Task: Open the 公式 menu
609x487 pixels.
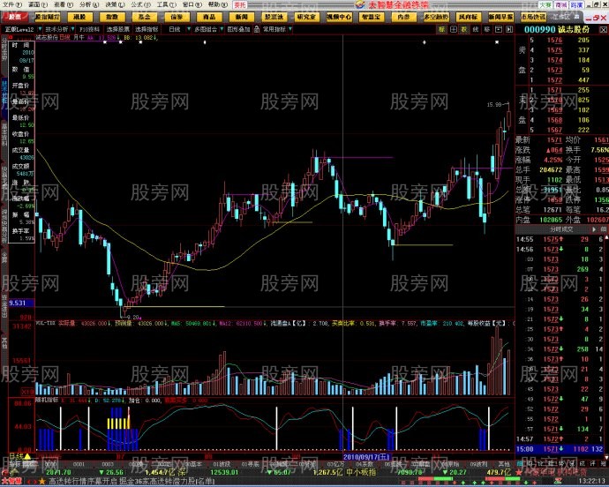Action: click(140, 4)
